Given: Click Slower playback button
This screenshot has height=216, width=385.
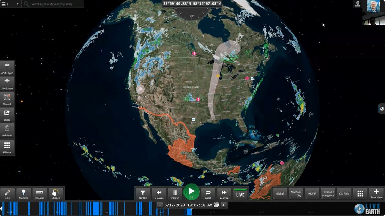Looking at the screenshot, I should point(159,194).
